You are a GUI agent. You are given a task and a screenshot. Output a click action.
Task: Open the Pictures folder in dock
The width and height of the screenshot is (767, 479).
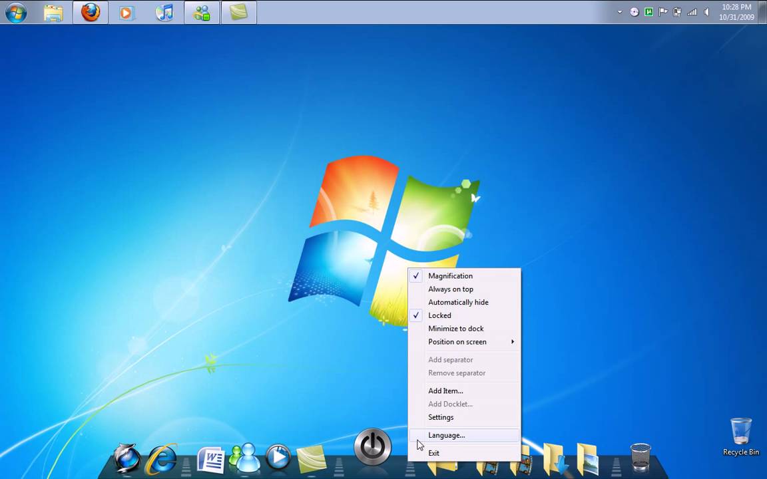pos(587,459)
